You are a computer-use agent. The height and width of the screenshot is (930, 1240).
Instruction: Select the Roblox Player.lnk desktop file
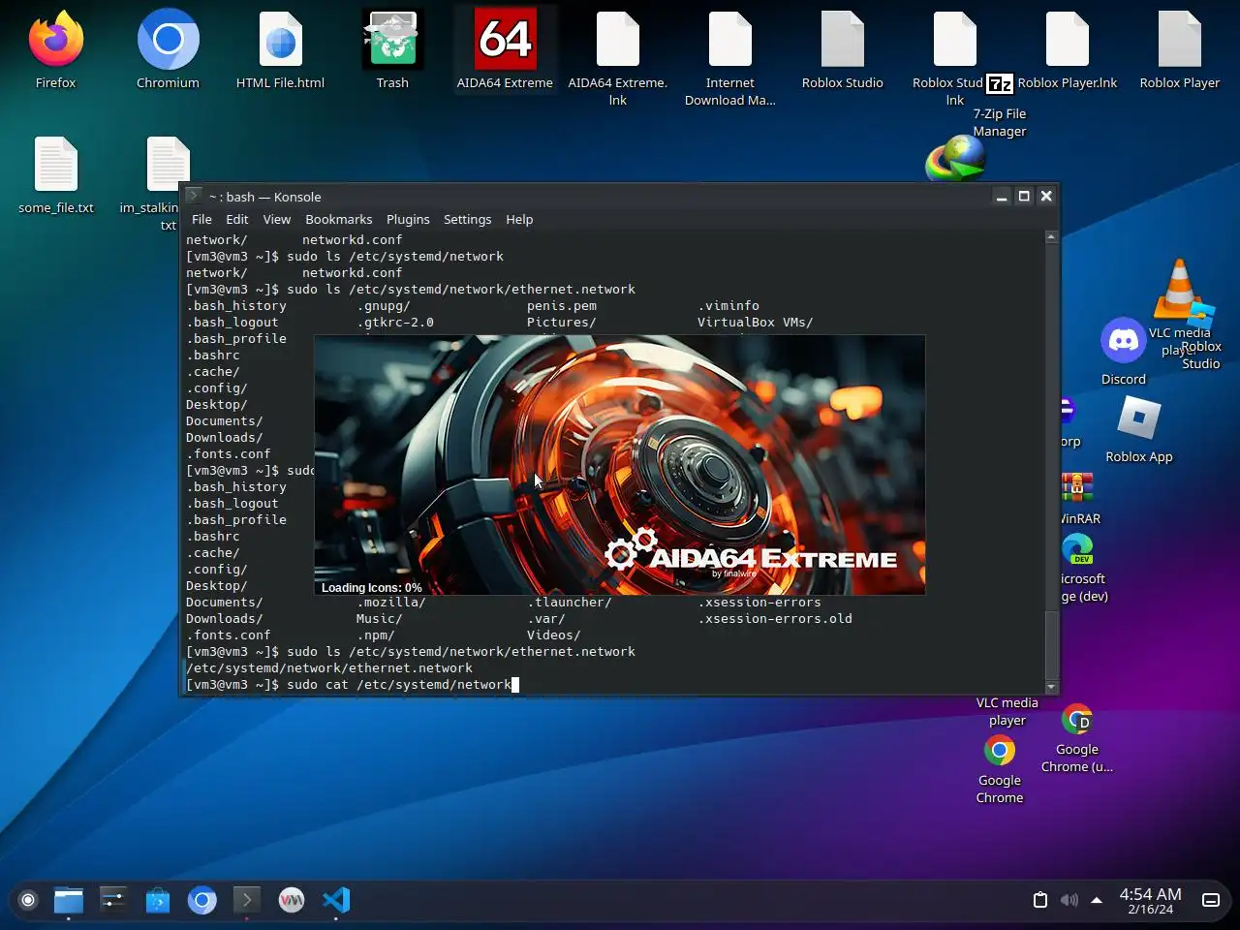coord(1067,39)
